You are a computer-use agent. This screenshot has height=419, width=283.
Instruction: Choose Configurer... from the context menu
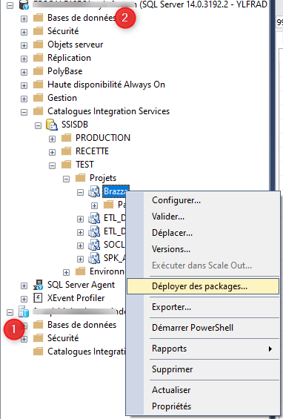(203, 200)
